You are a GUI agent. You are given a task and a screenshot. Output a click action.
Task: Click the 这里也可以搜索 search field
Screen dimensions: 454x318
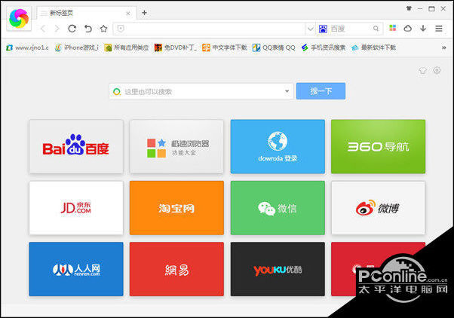(x=201, y=91)
